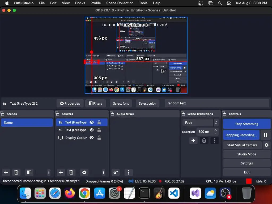Pop out the Controls dock icon
The image size is (272, 204).
(224, 114)
